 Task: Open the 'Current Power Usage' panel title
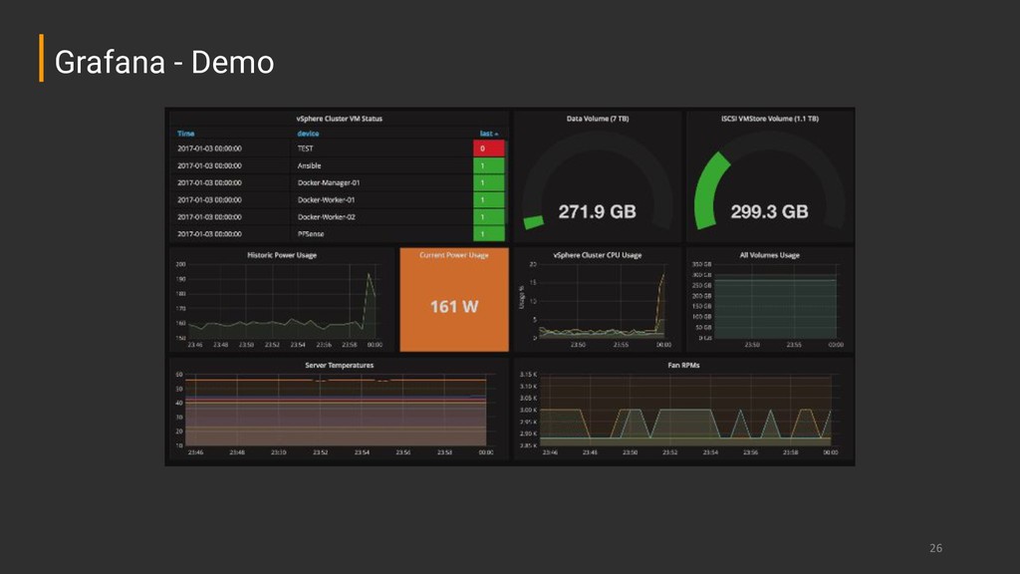454,255
